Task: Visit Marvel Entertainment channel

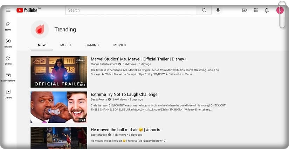Action: pos(104,64)
